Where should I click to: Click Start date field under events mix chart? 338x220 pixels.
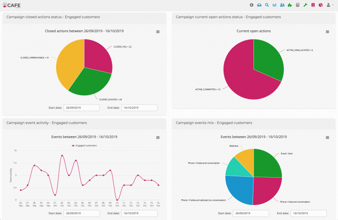[251, 213]
